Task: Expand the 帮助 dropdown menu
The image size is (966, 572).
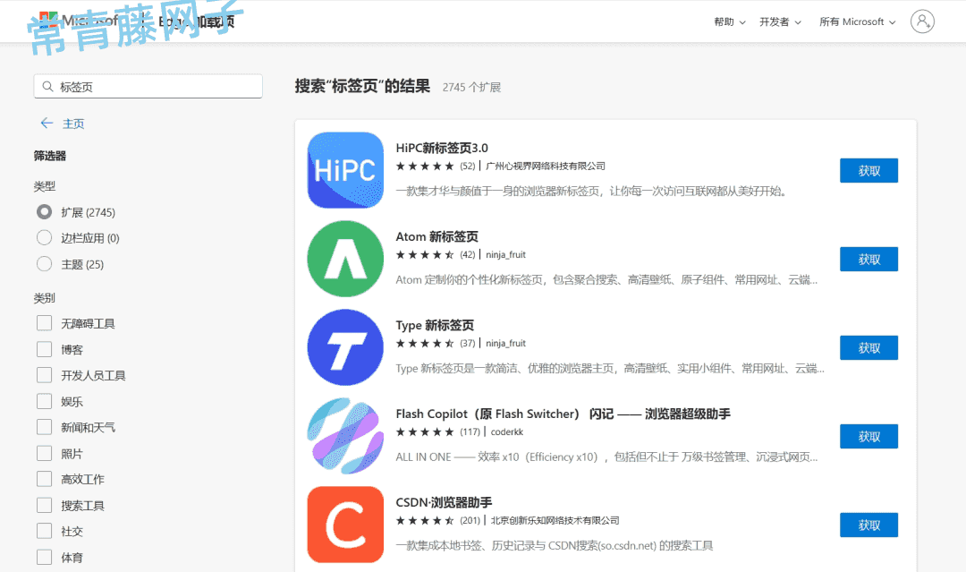Action: pos(730,21)
